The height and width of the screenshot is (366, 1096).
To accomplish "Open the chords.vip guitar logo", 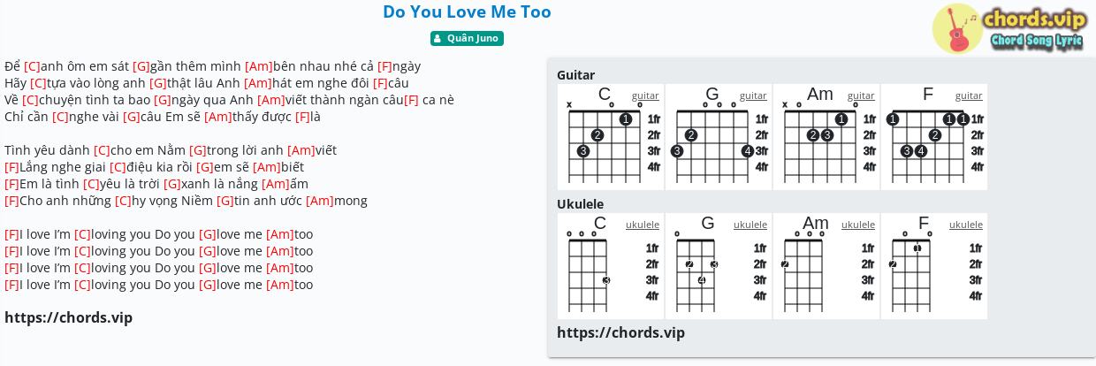I will point(956,28).
